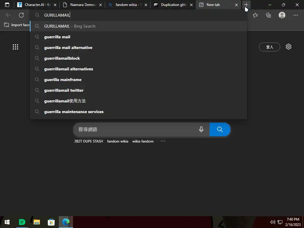Close the New tab tab
The image size is (304, 228).
click(x=236, y=5)
